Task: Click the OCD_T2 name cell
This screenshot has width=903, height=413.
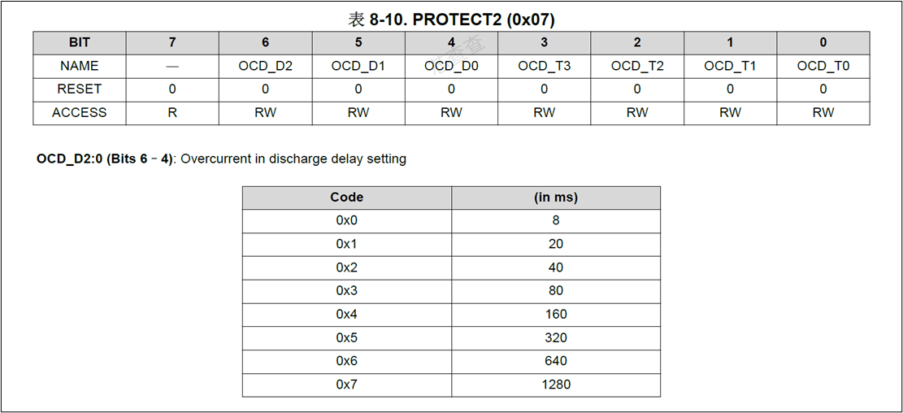Action: tap(637, 66)
